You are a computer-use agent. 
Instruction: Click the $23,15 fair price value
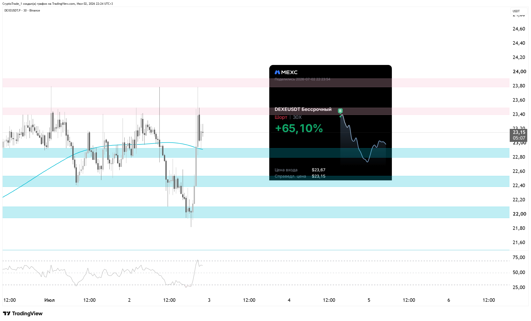(319, 176)
